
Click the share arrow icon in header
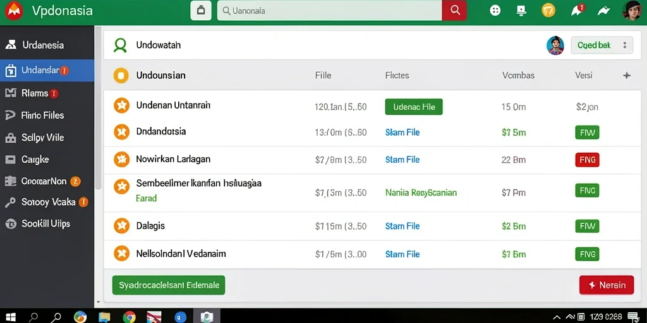point(603,11)
